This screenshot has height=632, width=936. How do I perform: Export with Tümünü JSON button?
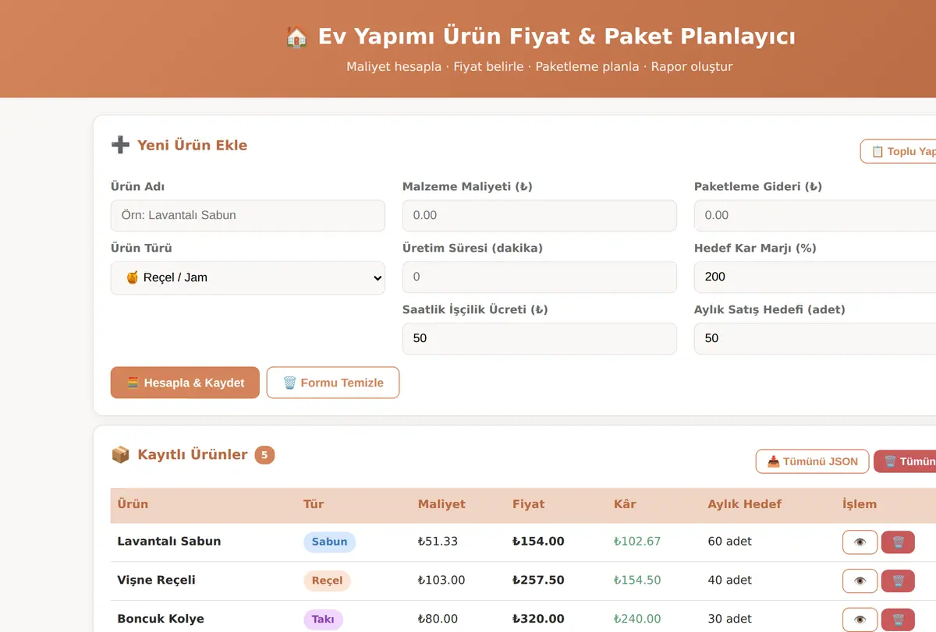[x=812, y=461]
